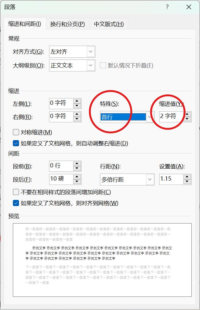
Task: Decrease the 左侧 indent value
Action: pos(77,106)
